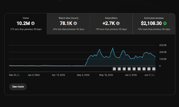The width and height of the screenshot is (179, 107).
Task: Click the 'Apr 4, 2026' date label
Action: pos(34,75)
